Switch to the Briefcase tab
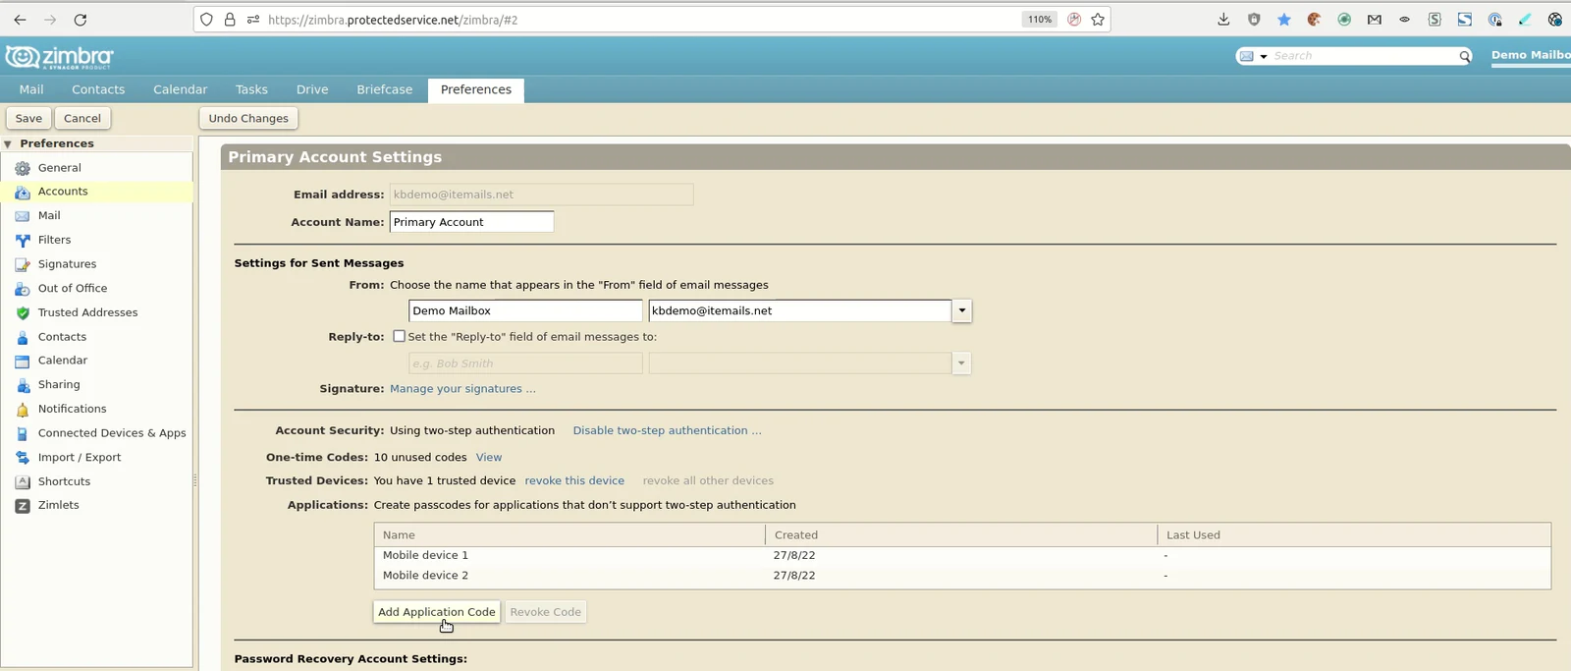1571x671 pixels. [x=385, y=89]
